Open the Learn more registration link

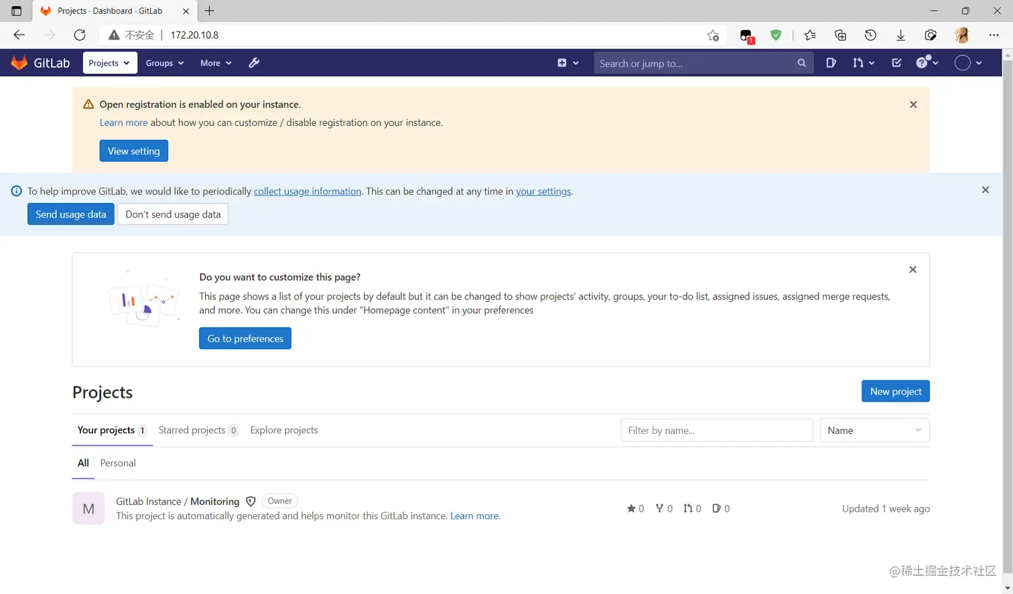[x=123, y=123]
